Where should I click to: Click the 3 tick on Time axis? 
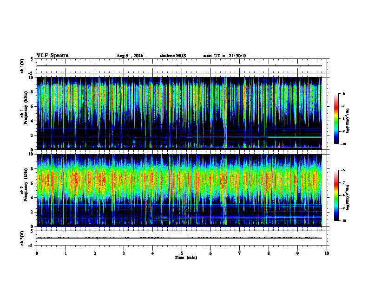[124, 253]
